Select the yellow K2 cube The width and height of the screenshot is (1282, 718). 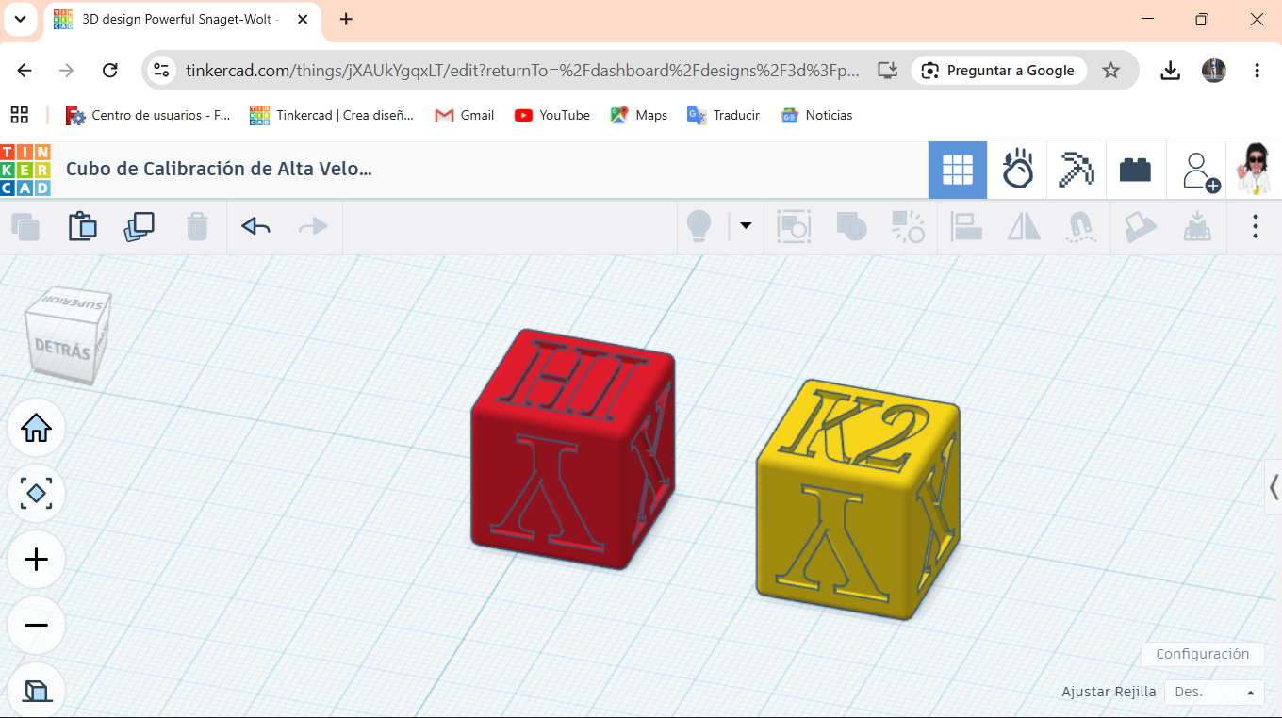click(x=856, y=500)
